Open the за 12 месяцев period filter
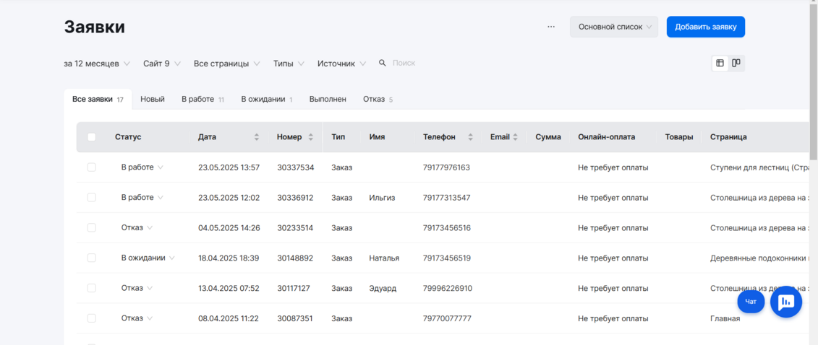The image size is (818, 345). tap(97, 64)
